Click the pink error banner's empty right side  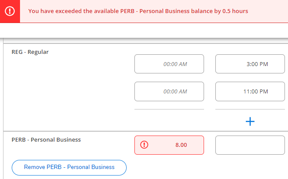click(270, 11)
